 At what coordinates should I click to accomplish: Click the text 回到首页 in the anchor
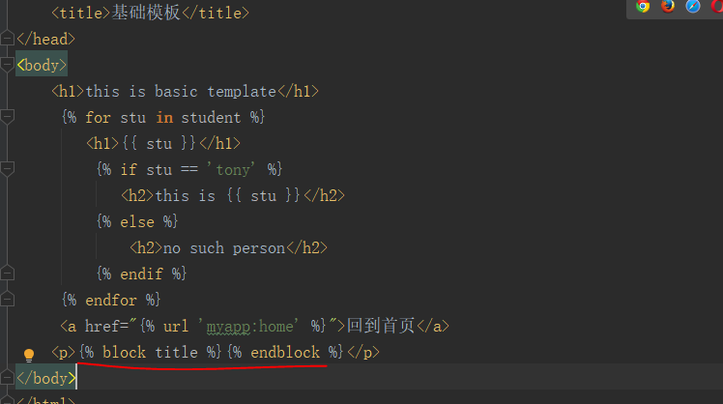(x=381, y=326)
